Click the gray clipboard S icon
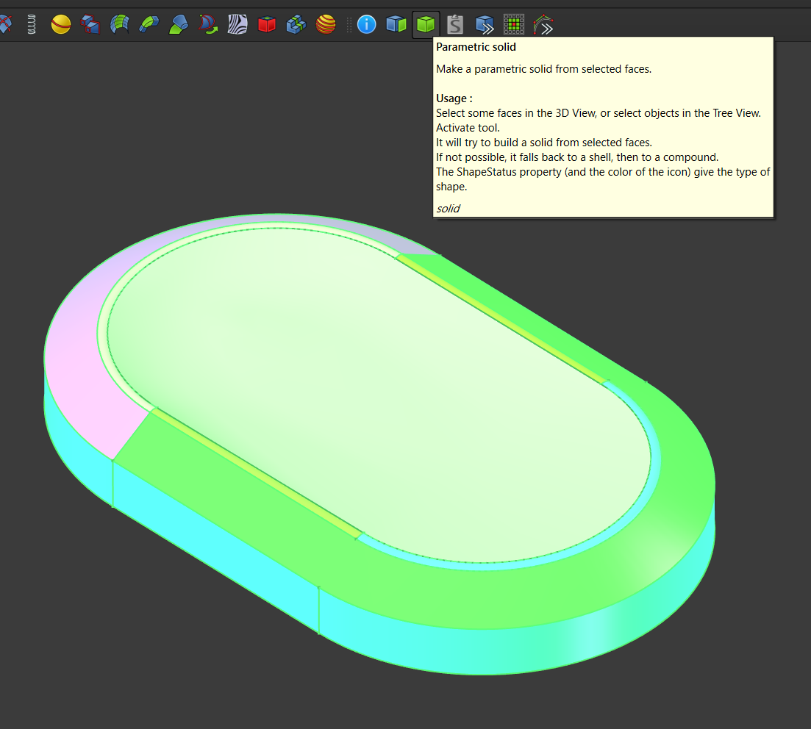 (x=455, y=25)
